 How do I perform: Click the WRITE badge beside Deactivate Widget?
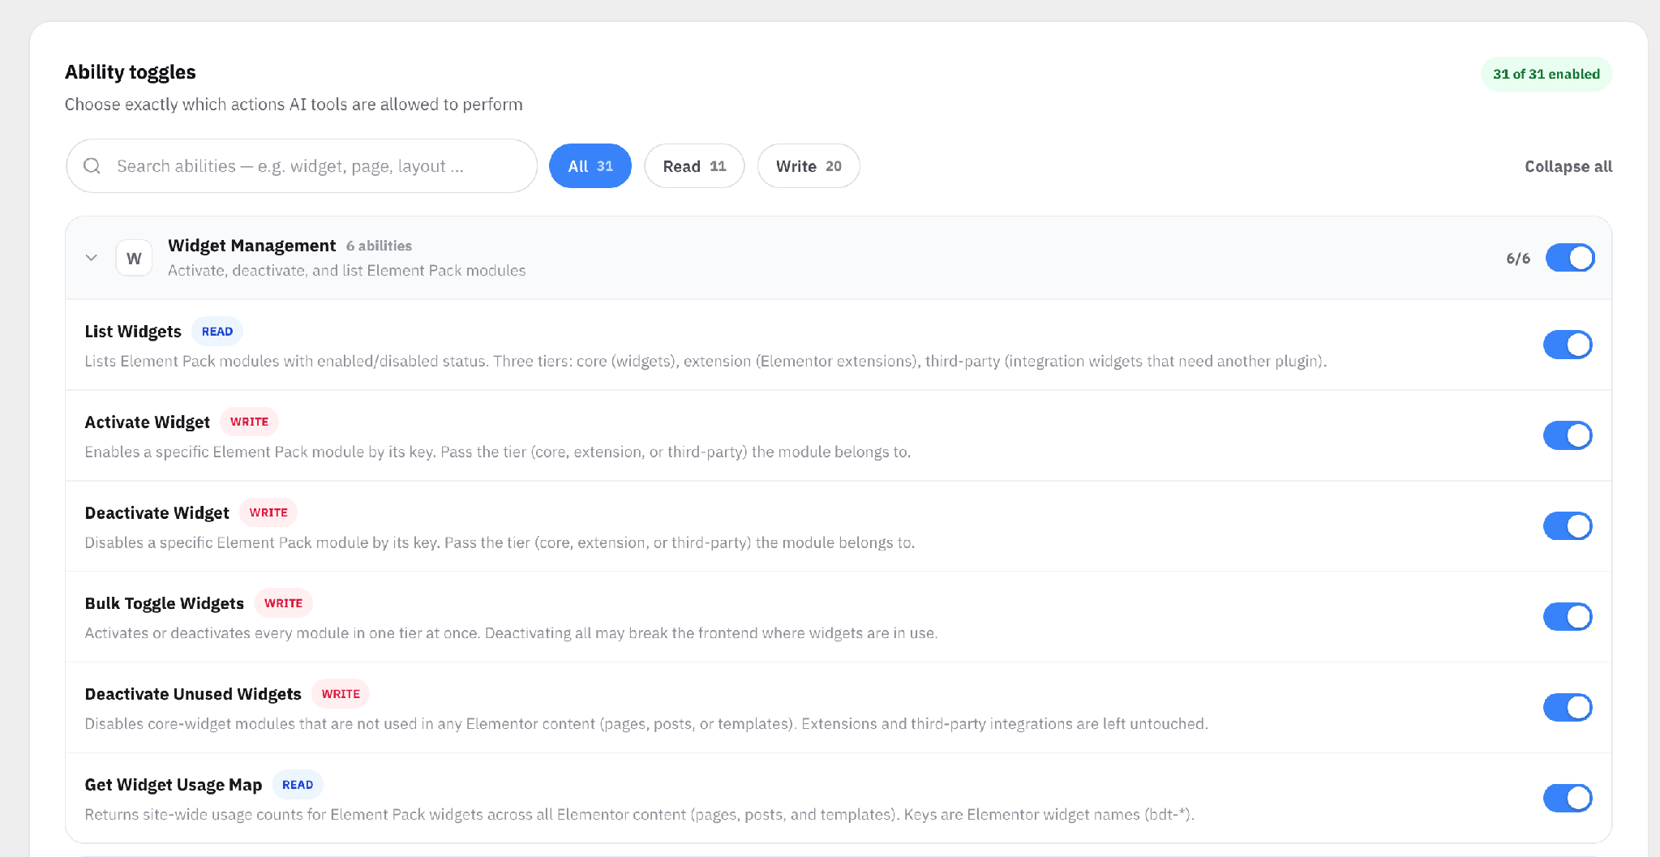pos(268,512)
